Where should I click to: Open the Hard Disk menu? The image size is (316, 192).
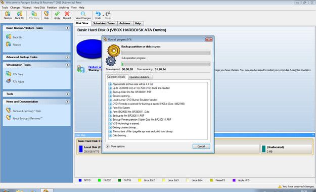(x=39, y=8)
